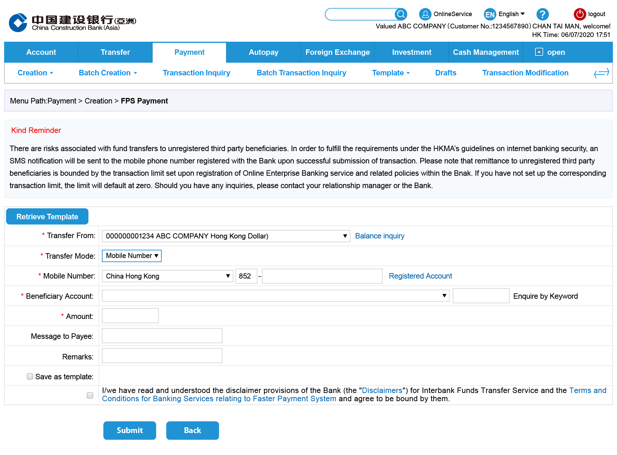Go to the Investment tab
Viewport: 617px width, 455px height.
(x=412, y=52)
